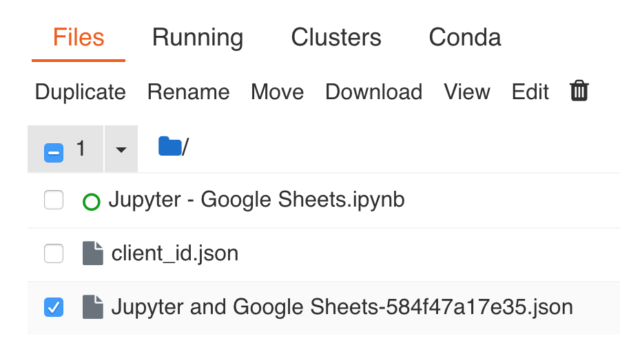Click file icon beside Jupyter and Google Sheets json
This screenshot has height=343, width=620.
93,307
